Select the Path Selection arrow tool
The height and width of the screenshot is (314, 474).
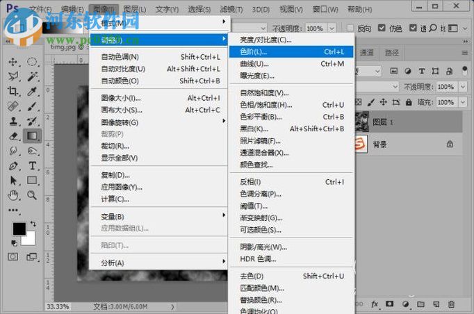coord(13,181)
